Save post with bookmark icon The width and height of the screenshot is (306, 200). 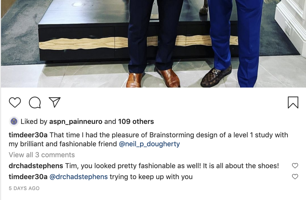pyautogui.click(x=293, y=103)
